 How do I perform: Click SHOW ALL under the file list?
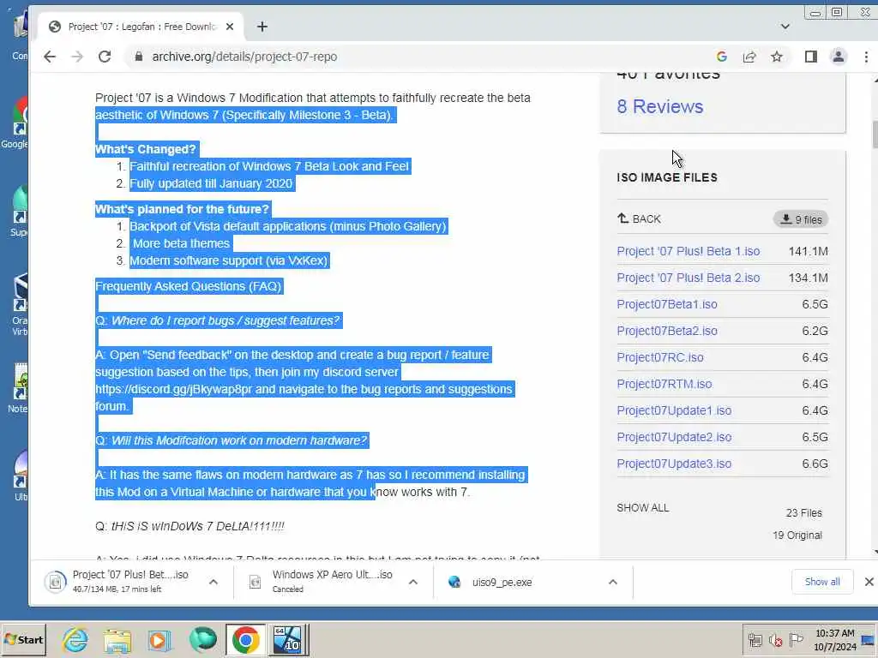[x=643, y=508]
